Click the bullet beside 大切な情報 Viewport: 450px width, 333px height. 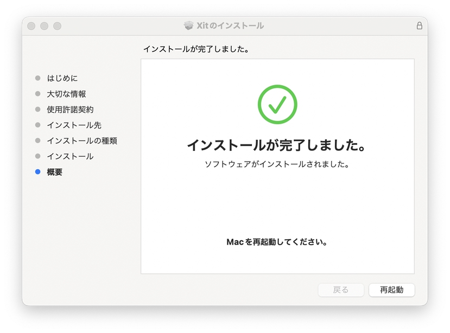click(x=37, y=93)
